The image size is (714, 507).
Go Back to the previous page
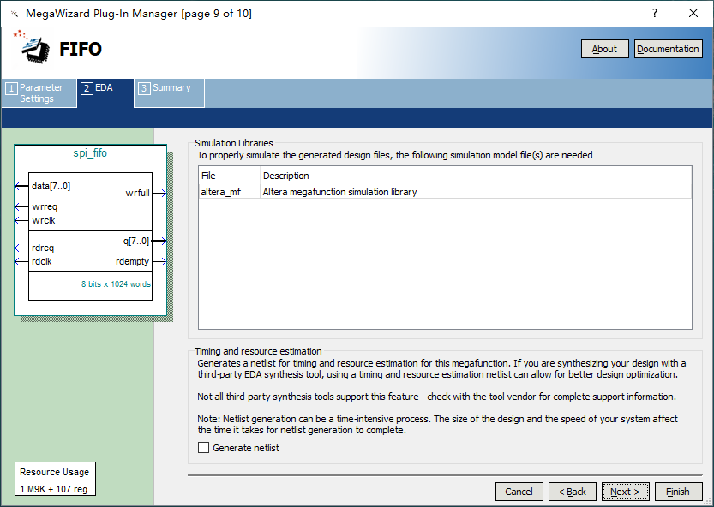coord(572,492)
